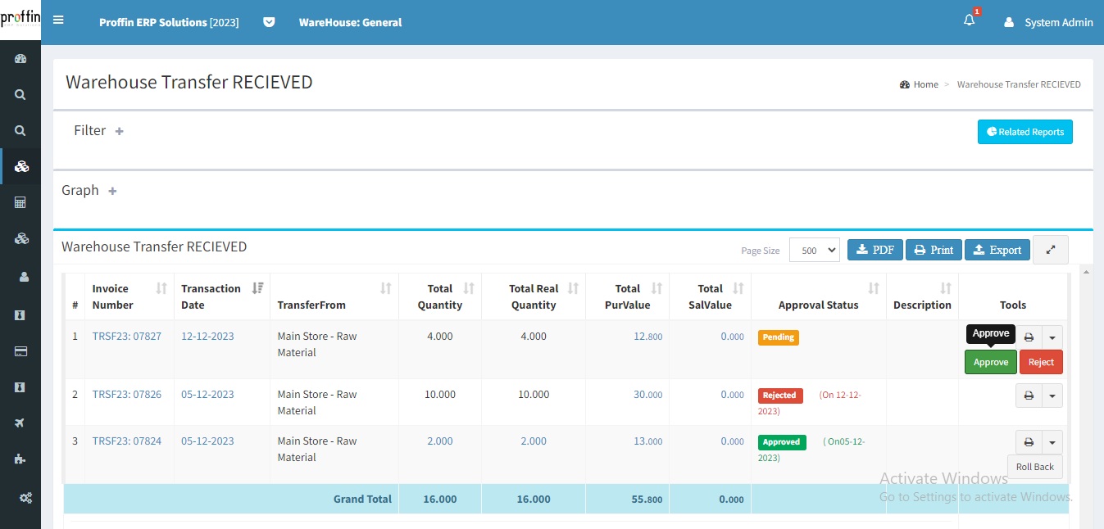Sort by Transaction Date column
Image resolution: width=1104 pixels, height=529 pixels.
click(257, 288)
